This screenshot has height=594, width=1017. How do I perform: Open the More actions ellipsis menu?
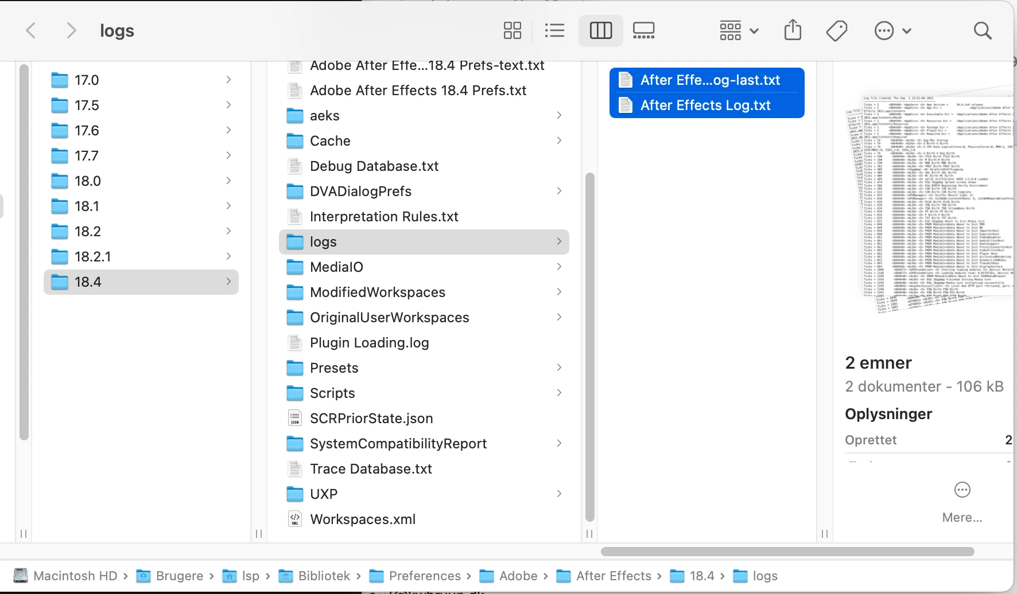[892, 30]
